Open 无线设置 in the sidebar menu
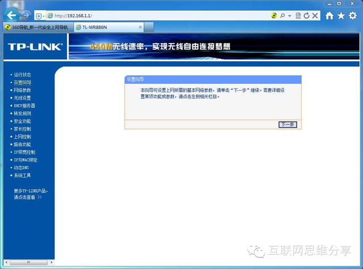Screen dimensions: 363x269 (x=22, y=98)
